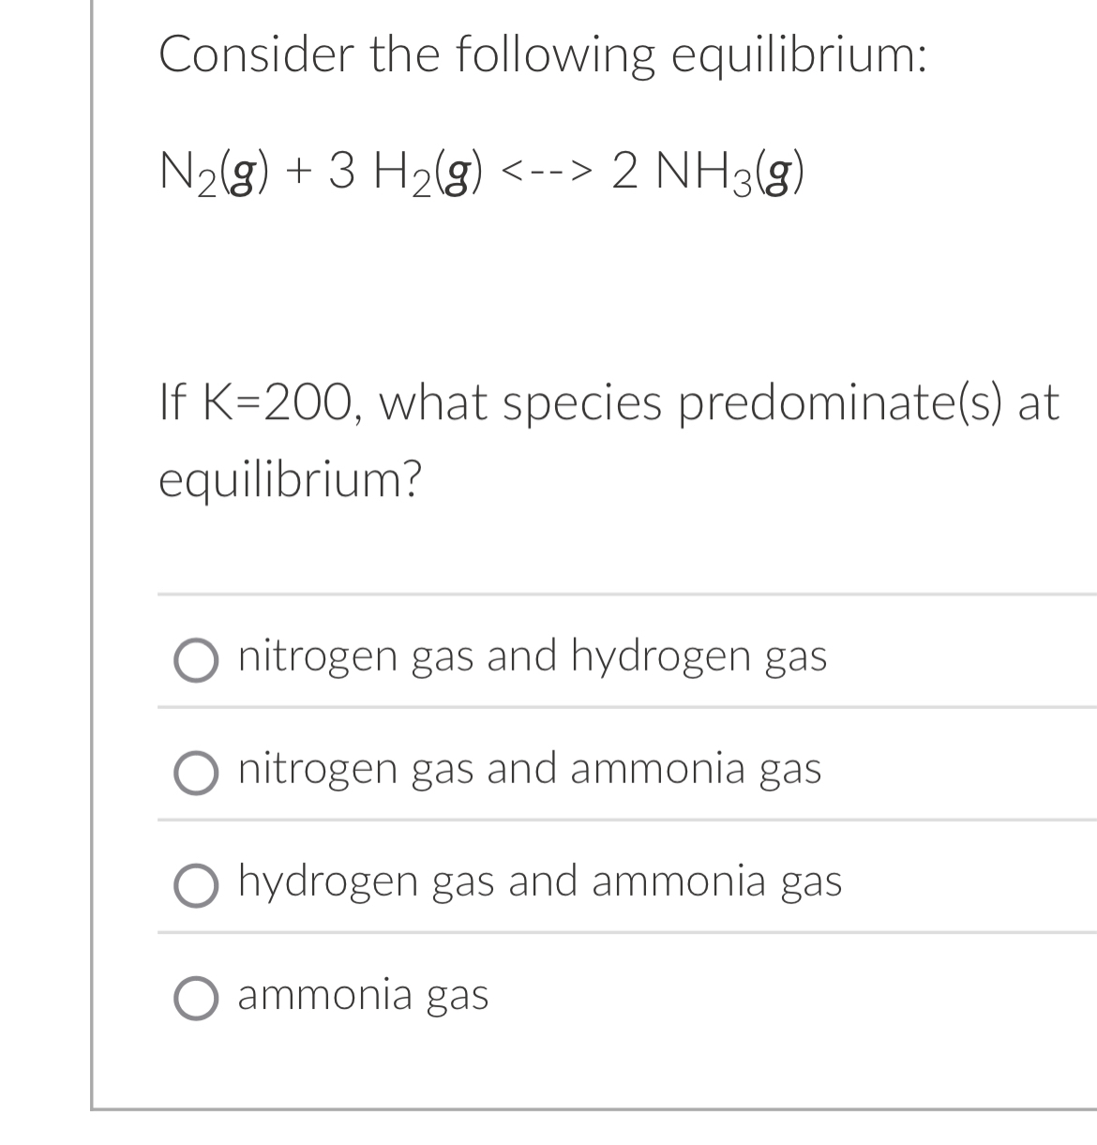Click the answer option reading ammonia gas

(362, 996)
